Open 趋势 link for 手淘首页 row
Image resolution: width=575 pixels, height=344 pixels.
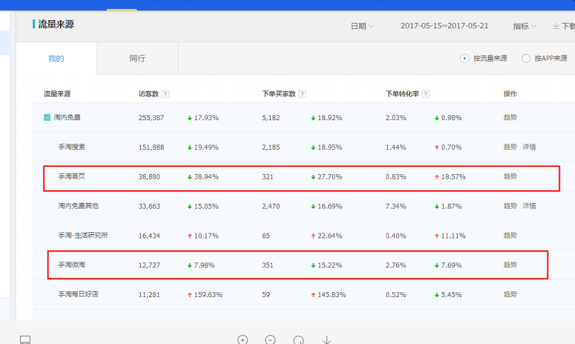click(510, 177)
